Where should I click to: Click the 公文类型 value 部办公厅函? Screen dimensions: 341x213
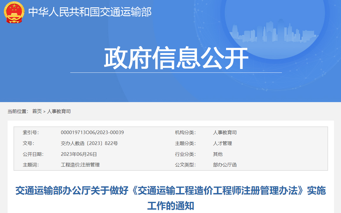point(225,165)
